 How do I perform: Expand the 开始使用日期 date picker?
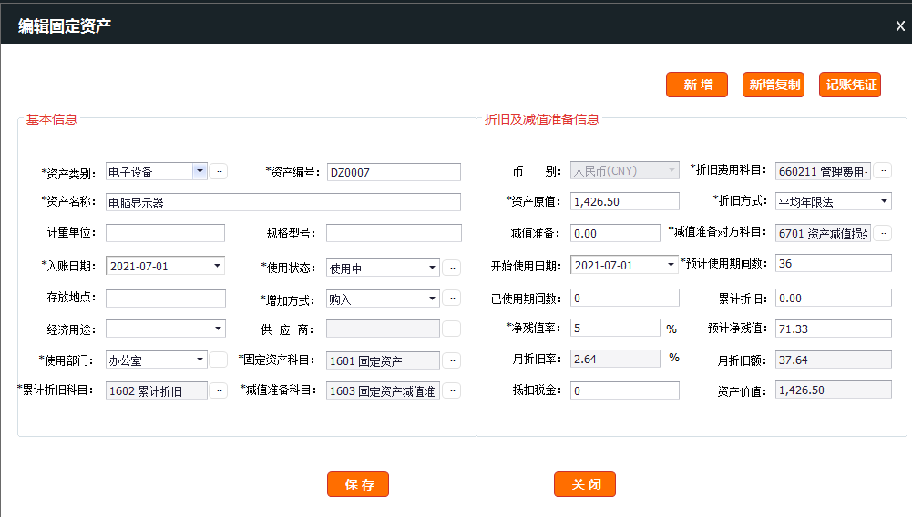tap(671, 265)
